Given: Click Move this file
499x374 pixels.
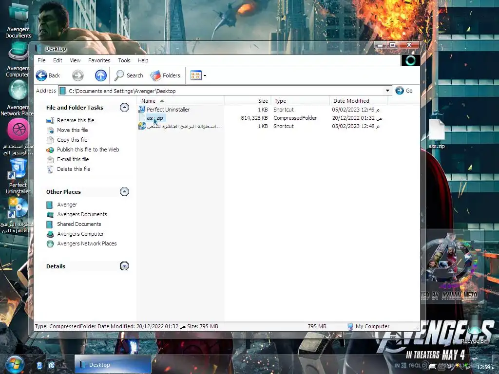Looking at the screenshot, I should pyautogui.click(x=73, y=130).
